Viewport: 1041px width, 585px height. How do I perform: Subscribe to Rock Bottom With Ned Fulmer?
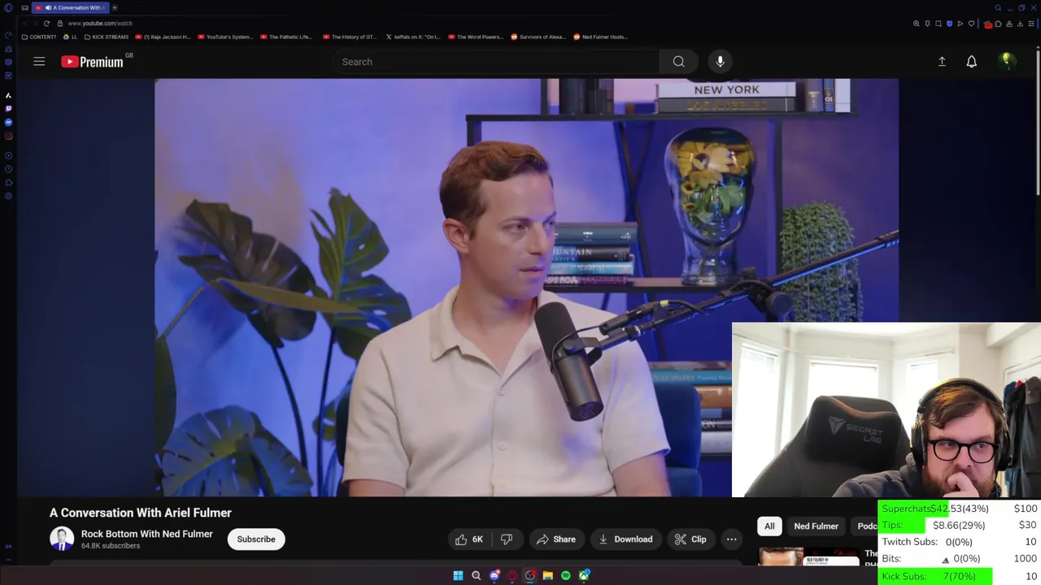pyautogui.click(x=256, y=539)
